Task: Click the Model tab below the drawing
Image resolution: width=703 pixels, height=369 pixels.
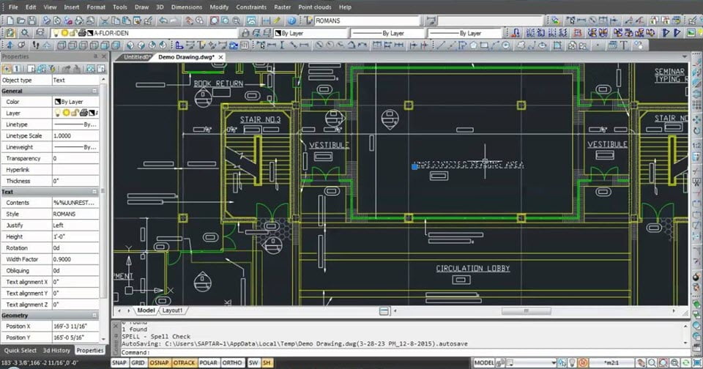Action: pyautogui.click(x=146, y=310)
